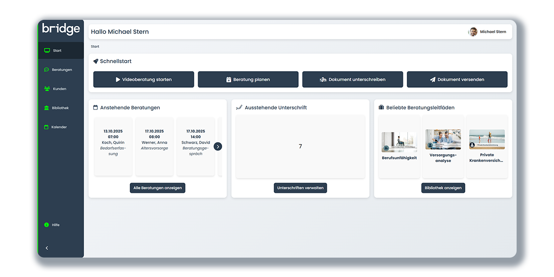Click the icon beside Beliebte Beratungsleitfäden

click(x=381, y=108)
